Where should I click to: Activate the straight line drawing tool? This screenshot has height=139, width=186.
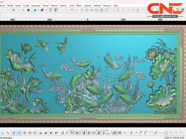pos(67,10)
